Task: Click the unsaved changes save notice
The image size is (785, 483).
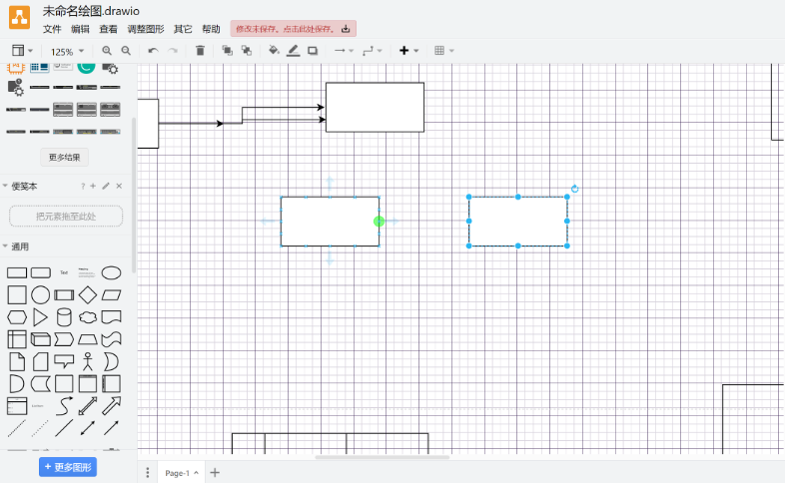Action: [294, 29]
